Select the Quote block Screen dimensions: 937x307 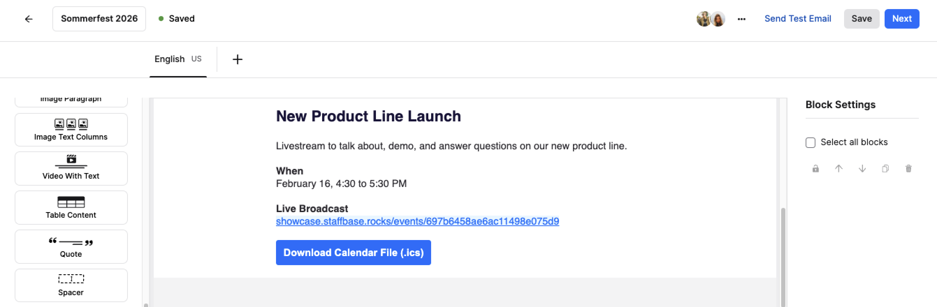point(71,247)
